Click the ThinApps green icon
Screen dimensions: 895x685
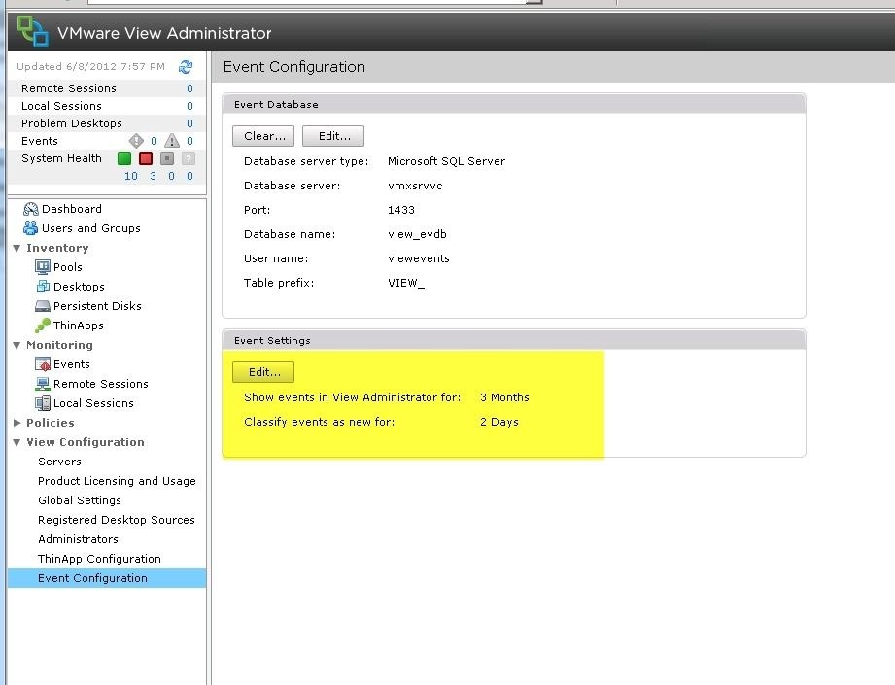coord(43,325)
